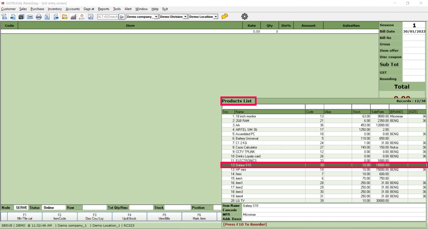
Task: Select 'CCTV TPLINK' product row
Action: [x=324, y=152]
